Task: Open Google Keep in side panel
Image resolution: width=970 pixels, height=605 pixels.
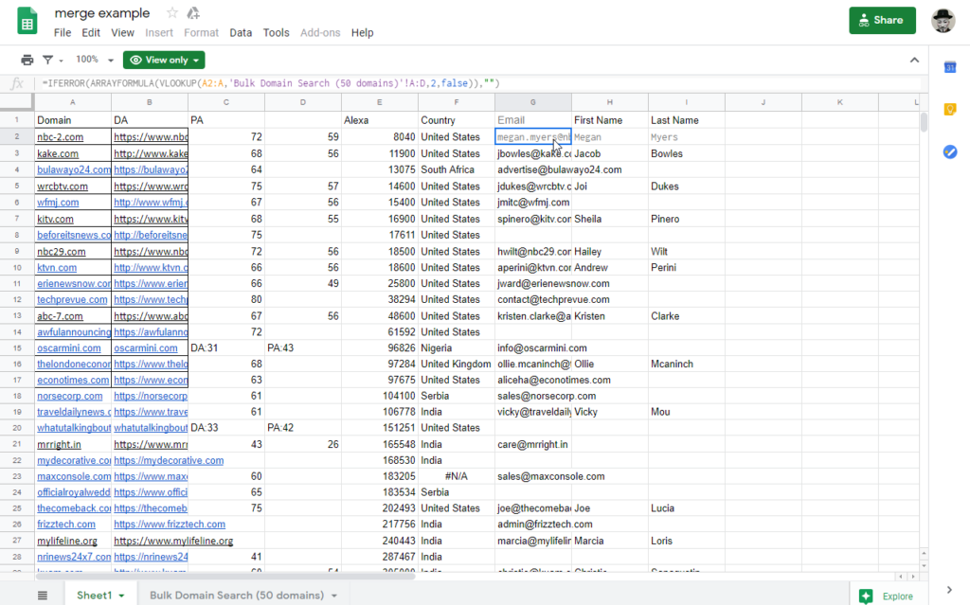Action: click(949, 110)
